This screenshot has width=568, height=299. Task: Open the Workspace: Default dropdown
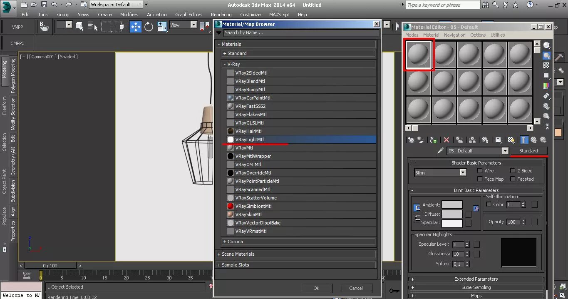(117, 5)
